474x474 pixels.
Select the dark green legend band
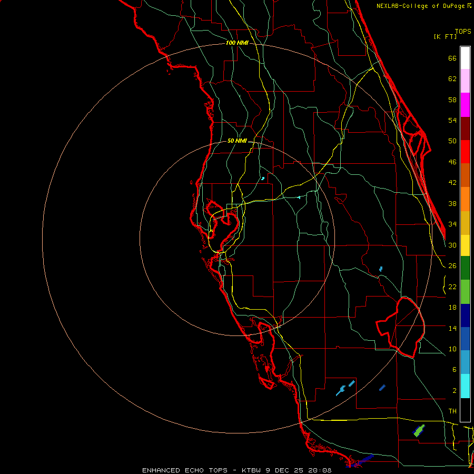coord(465,268)
